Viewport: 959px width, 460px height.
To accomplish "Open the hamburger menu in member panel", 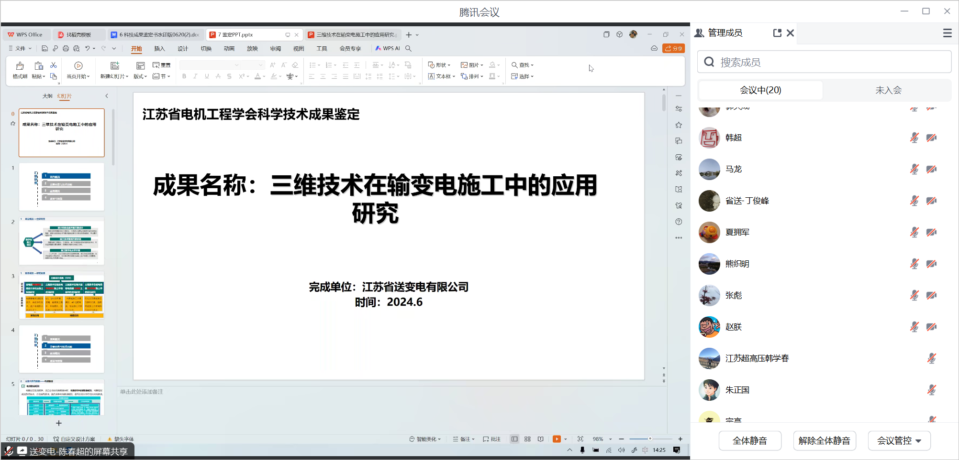I will (x=947, y=33).
